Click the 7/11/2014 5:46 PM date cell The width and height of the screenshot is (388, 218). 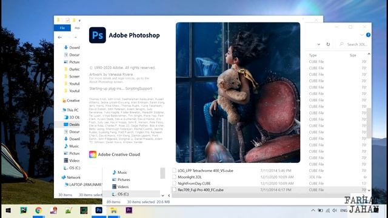[276, 171]
